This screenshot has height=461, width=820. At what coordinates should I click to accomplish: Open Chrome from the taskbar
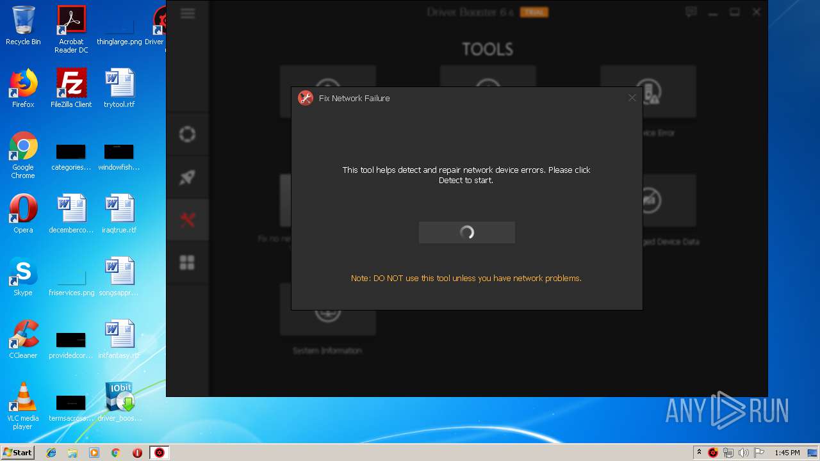[x=116, y=453]
